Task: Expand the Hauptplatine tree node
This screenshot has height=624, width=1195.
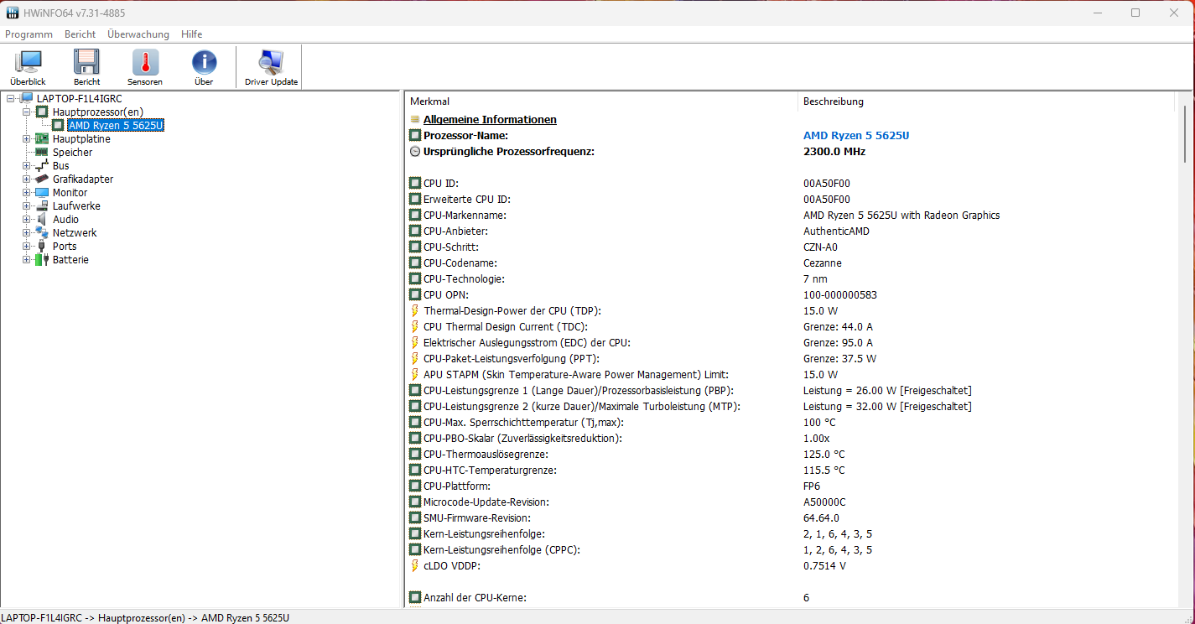Action: coord(26,139)
